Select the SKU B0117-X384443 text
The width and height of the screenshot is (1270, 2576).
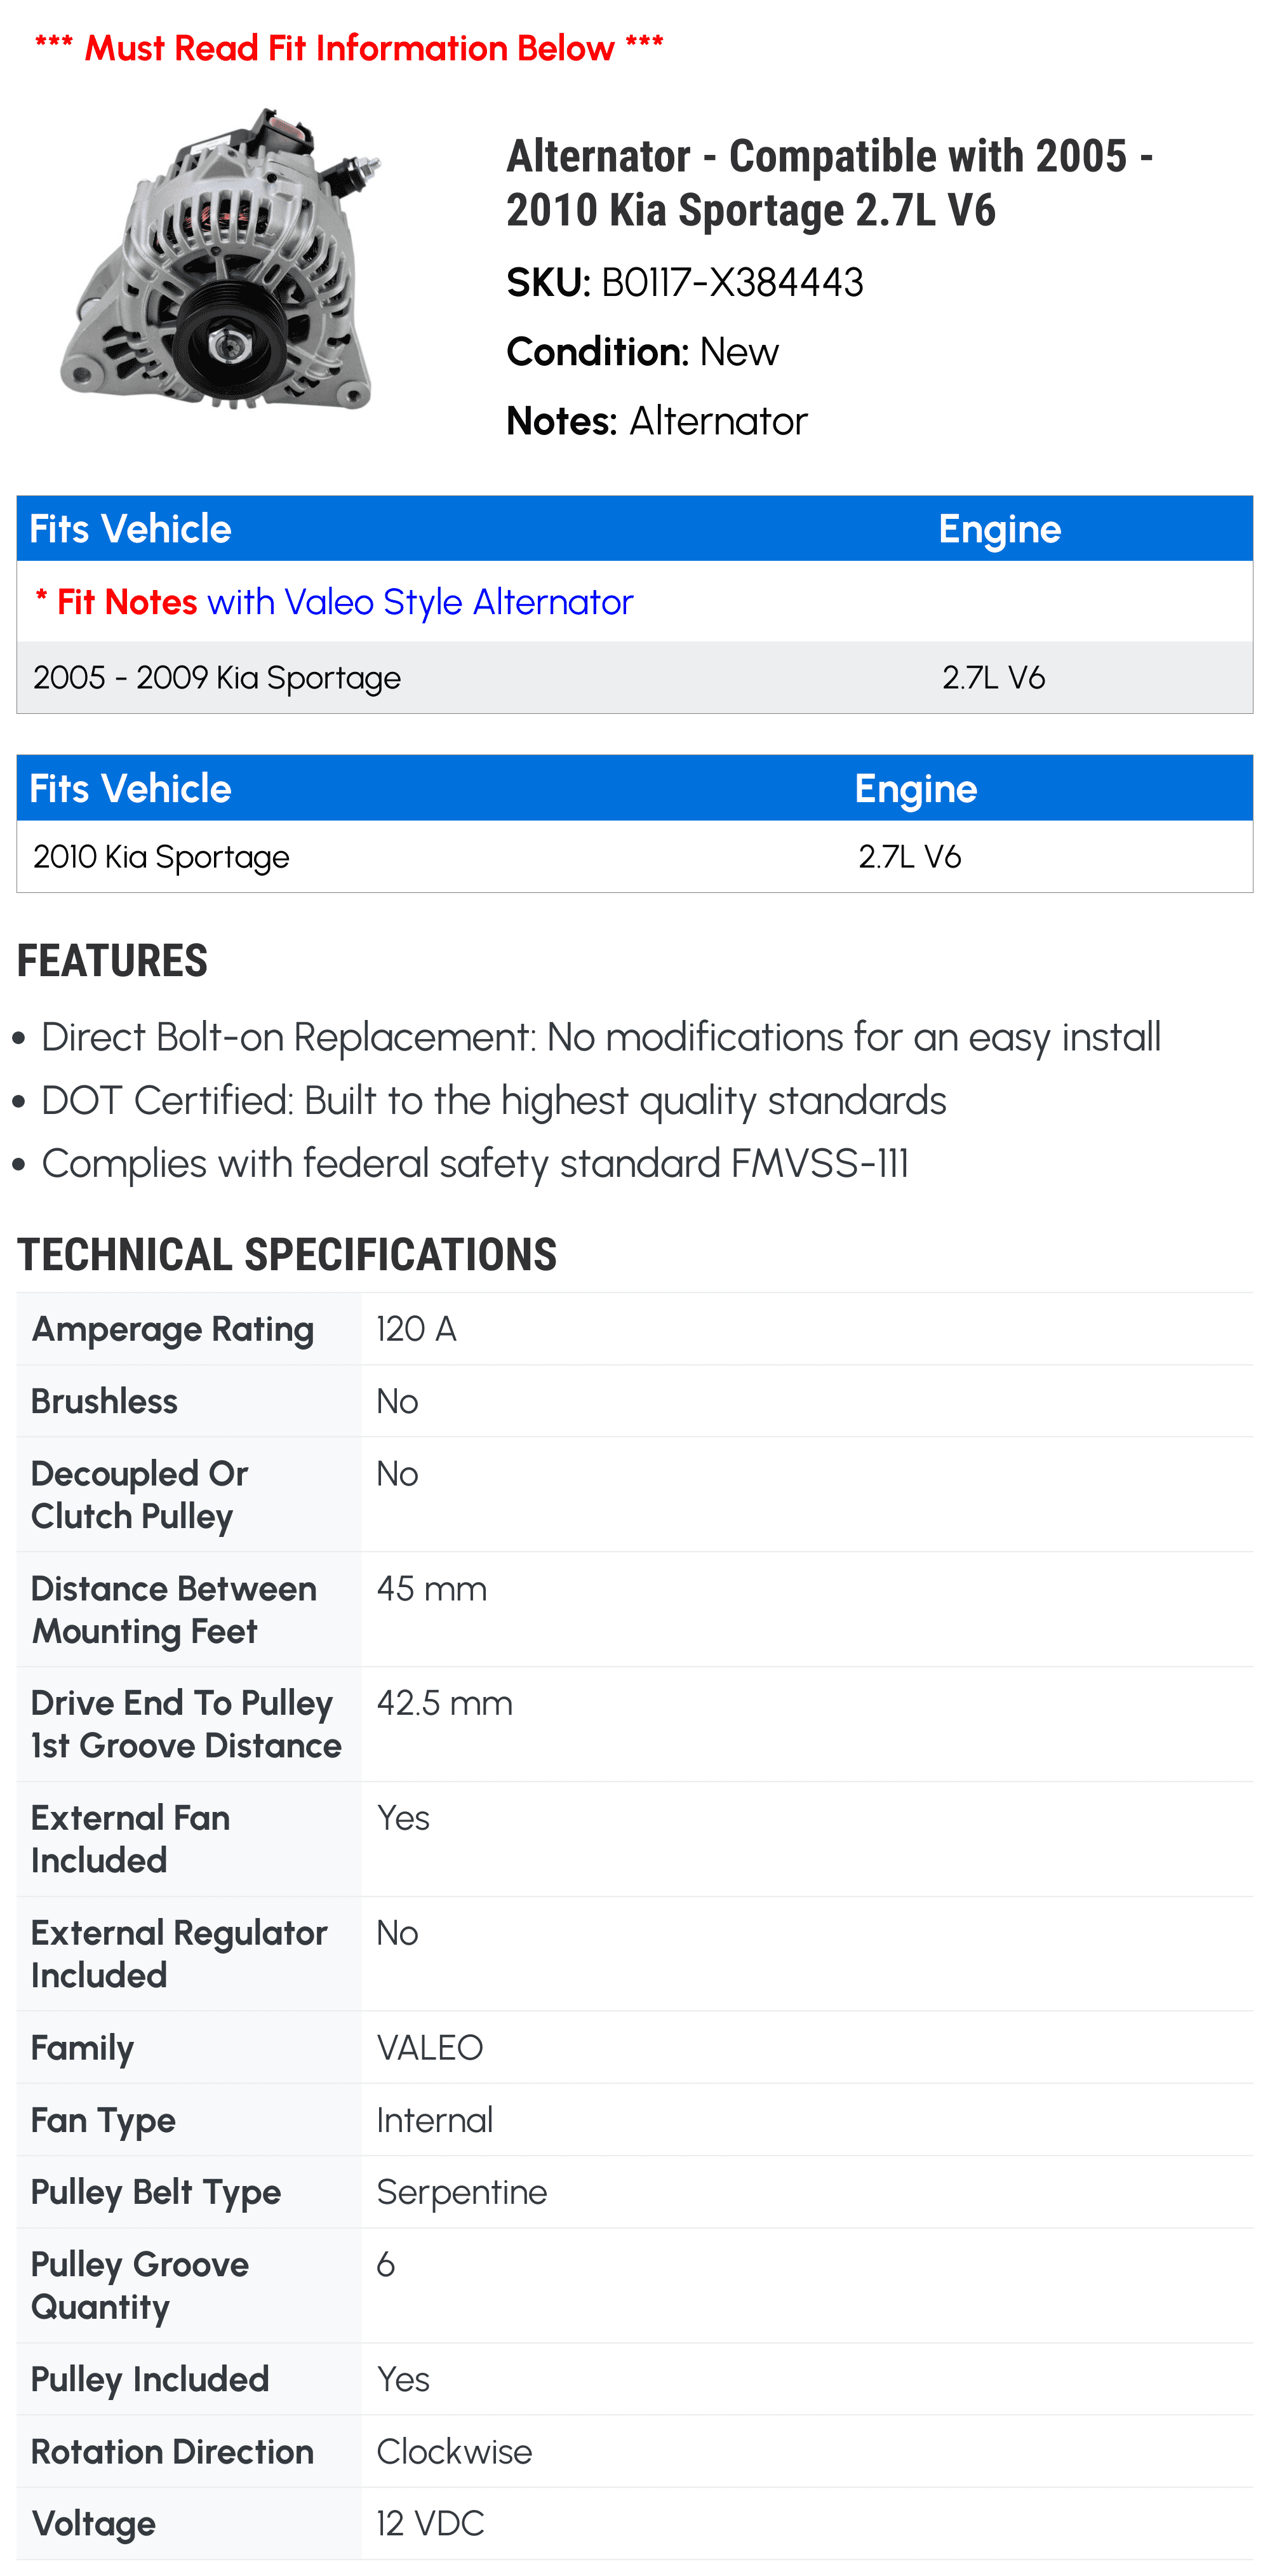(x=731, y=283)
